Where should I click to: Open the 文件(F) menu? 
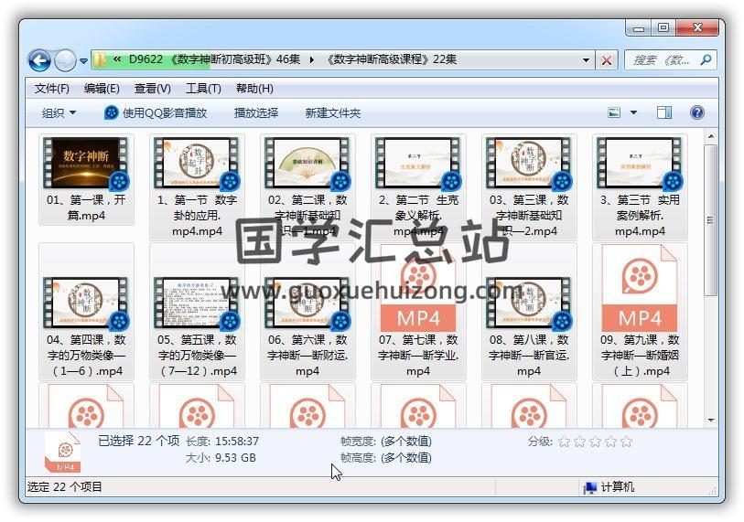point(52,89)
